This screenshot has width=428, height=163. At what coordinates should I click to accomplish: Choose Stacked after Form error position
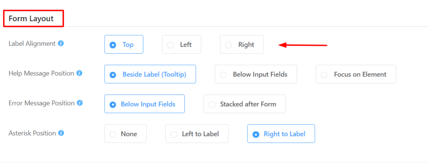245,104
